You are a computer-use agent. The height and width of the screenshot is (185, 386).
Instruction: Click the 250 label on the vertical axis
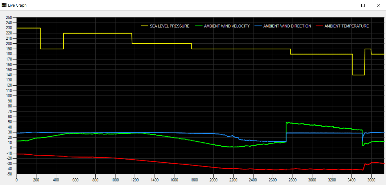pyautogui.click(x=9, y=18)
